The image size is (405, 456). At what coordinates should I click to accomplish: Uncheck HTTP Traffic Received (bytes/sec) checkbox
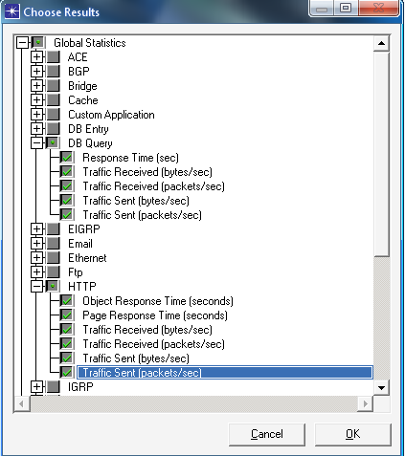pyautogui.click(x=67, y=330)
